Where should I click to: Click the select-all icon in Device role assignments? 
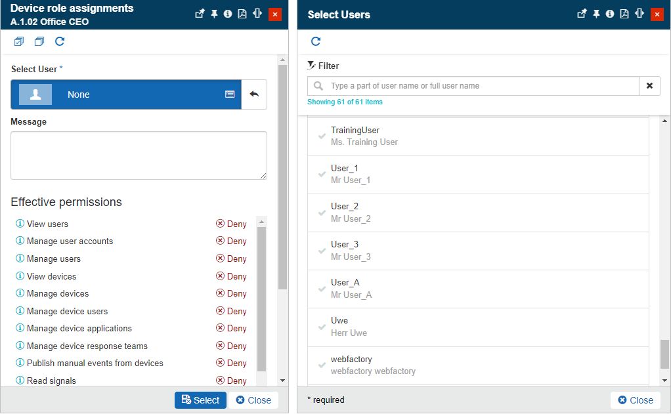point(19,41)
